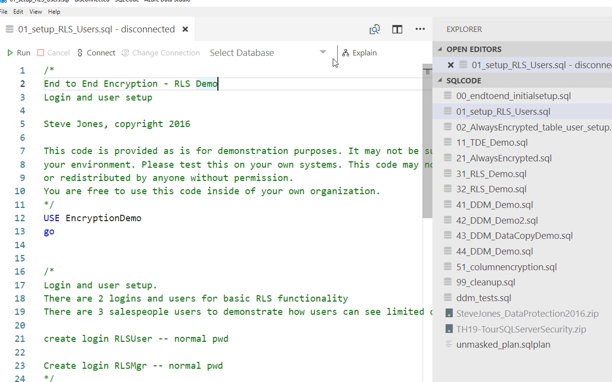Click the Cancel query button

[x=53, y=53]
